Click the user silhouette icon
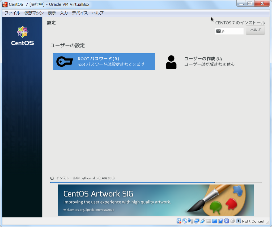The height and width of the screenshot is (227, 272). click(x=171, y=62)
